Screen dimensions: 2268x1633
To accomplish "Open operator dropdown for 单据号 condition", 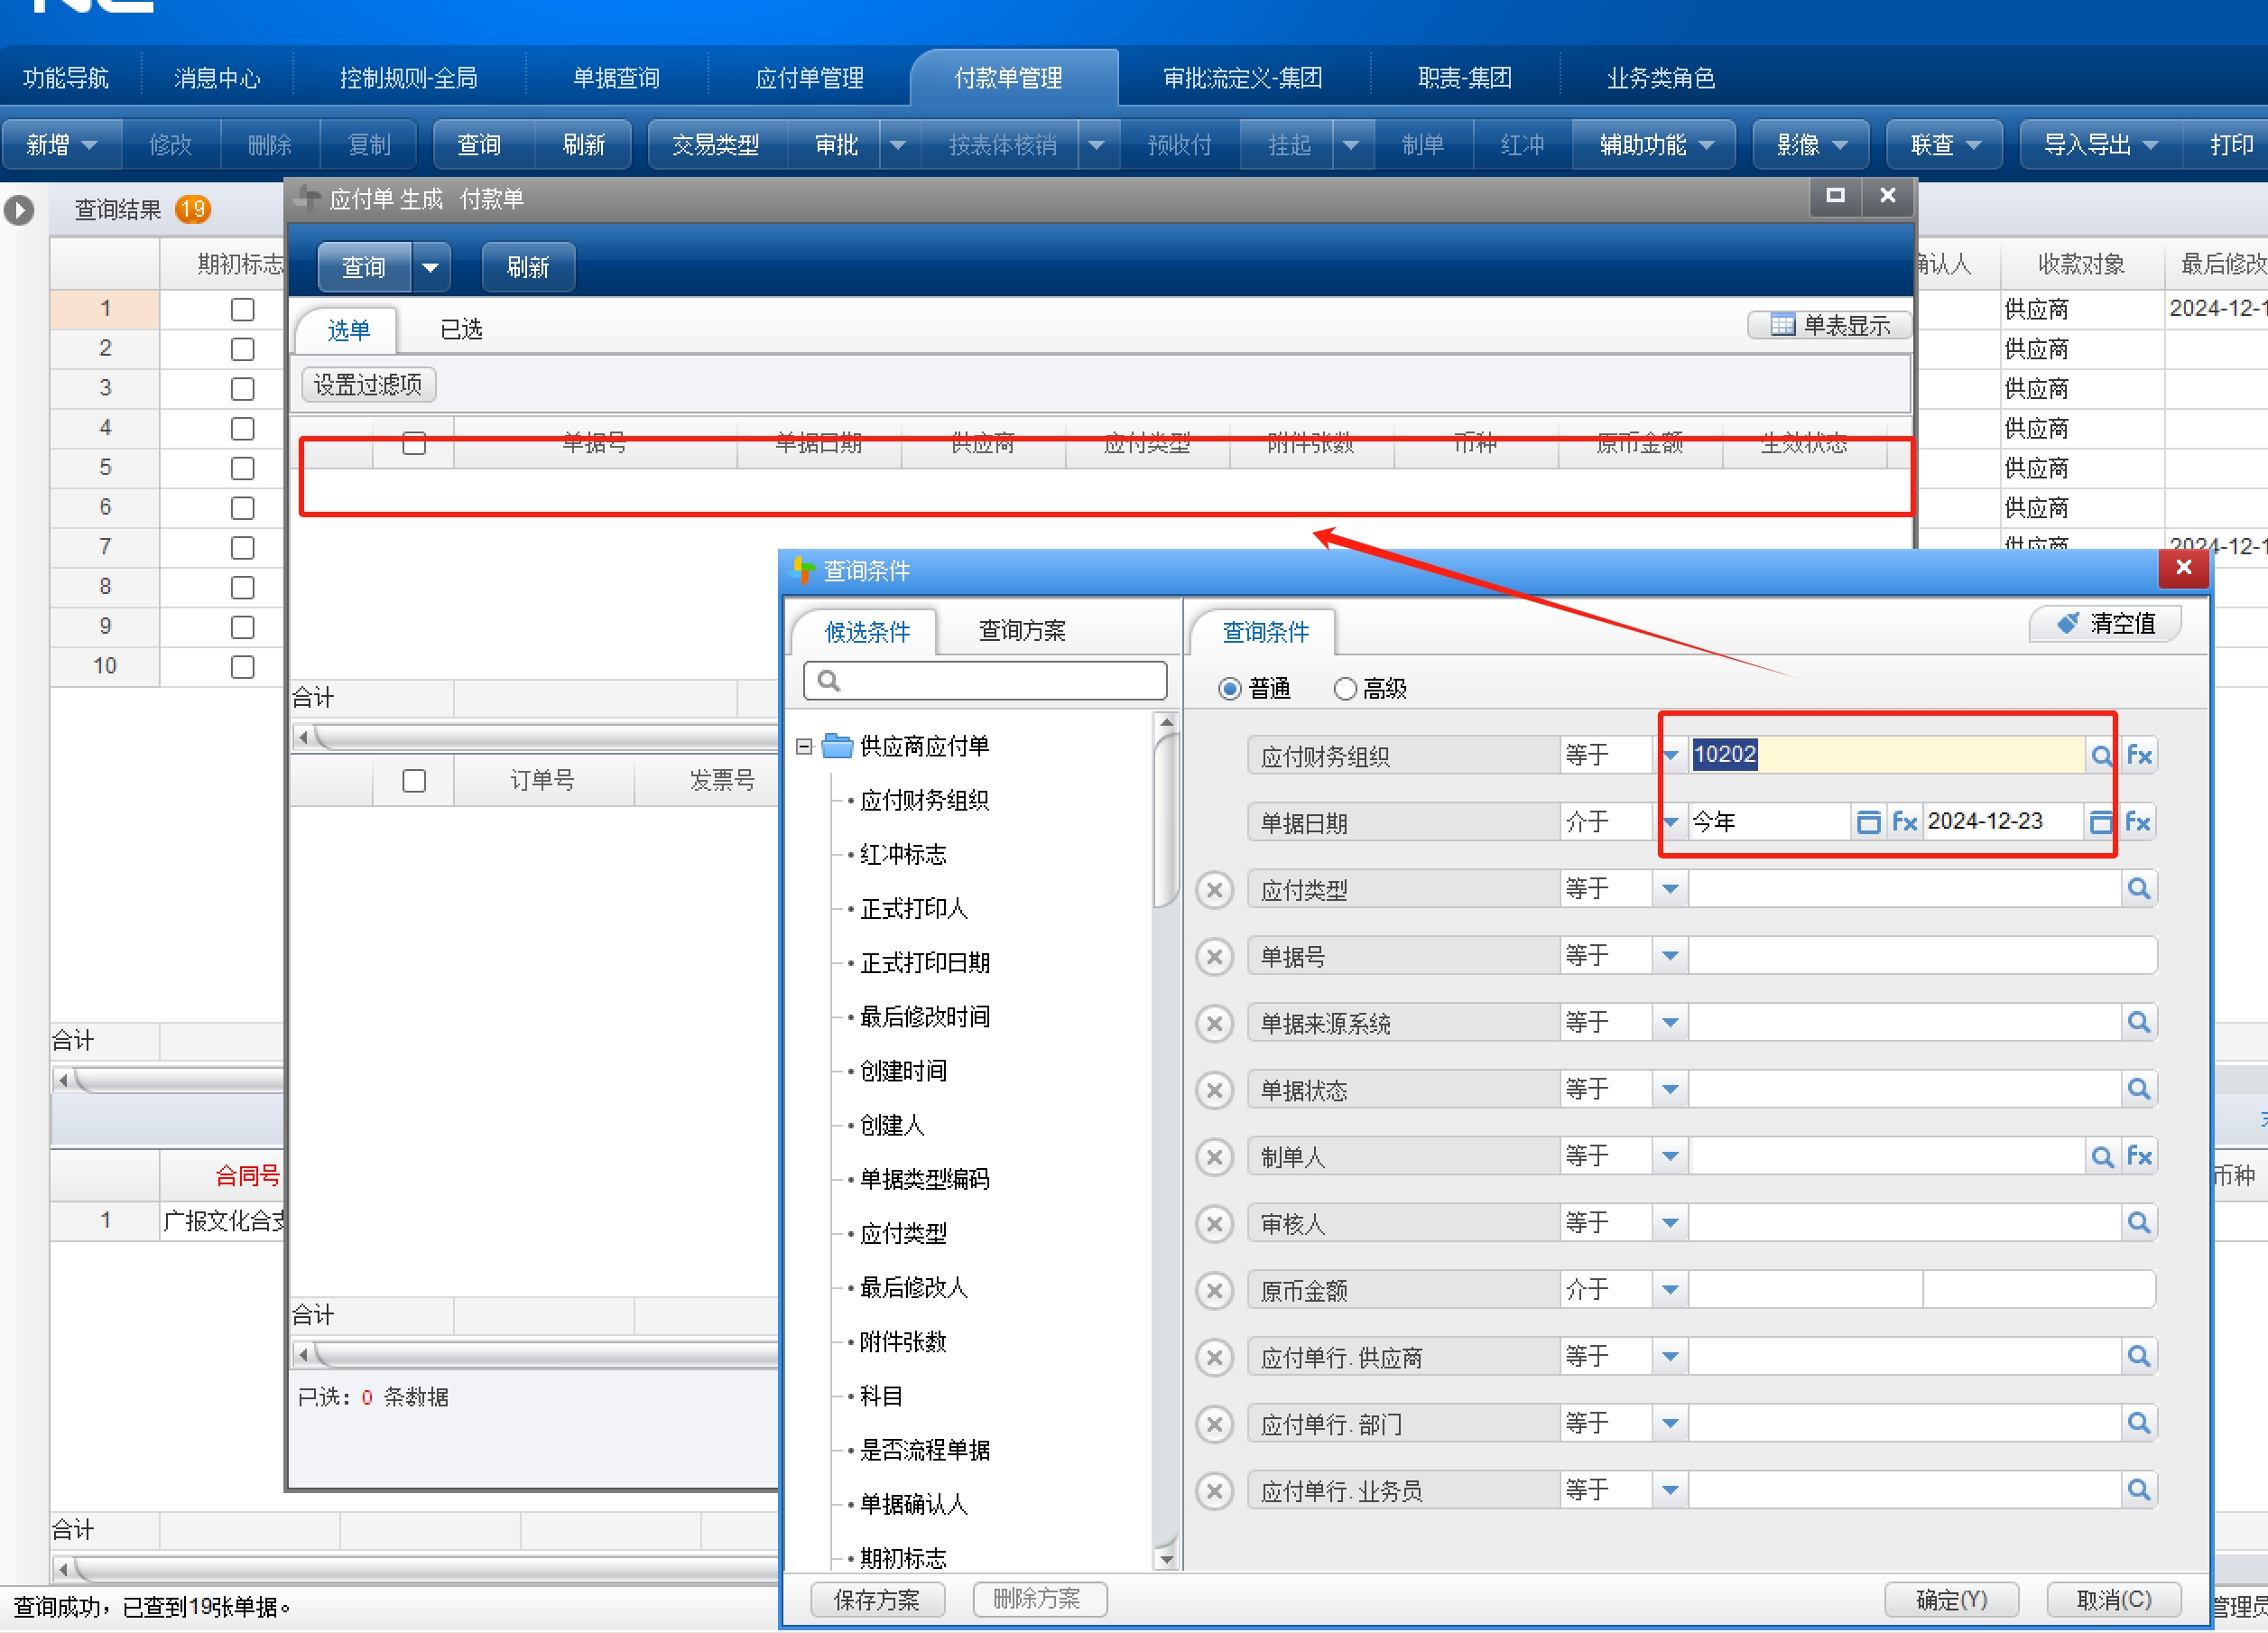I will click(1669, 956).
